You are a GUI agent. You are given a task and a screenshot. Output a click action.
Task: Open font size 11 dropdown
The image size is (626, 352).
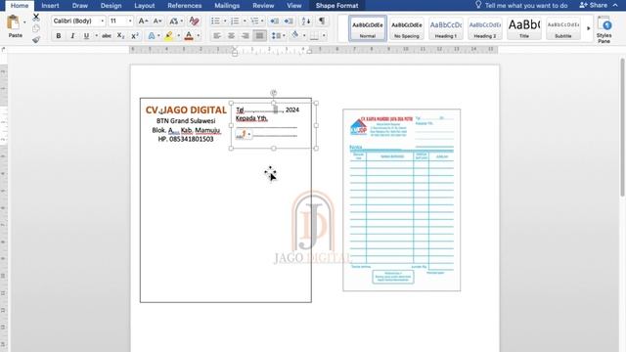click(x=130, y=22)
